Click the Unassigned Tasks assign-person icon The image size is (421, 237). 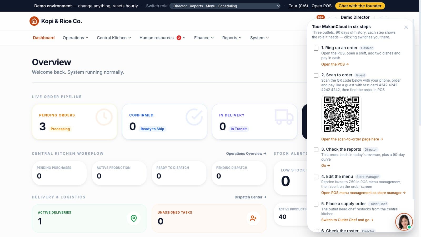click(x=253, y=218)
